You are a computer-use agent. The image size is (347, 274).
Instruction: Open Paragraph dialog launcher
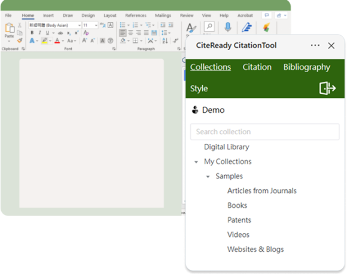tap(179, 49)
